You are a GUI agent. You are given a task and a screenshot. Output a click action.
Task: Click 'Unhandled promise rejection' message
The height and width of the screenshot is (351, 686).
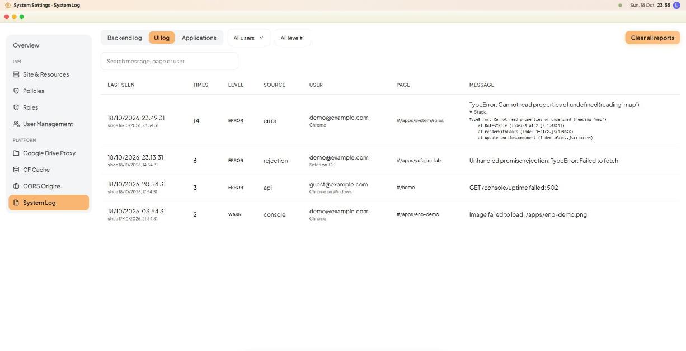(x=543, y=161)
